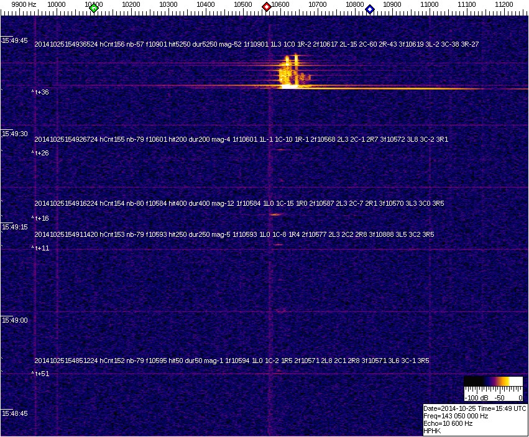Select the 15:48:45 time label
The width and height of the screenshot is (529, 437).
point(15,413)
